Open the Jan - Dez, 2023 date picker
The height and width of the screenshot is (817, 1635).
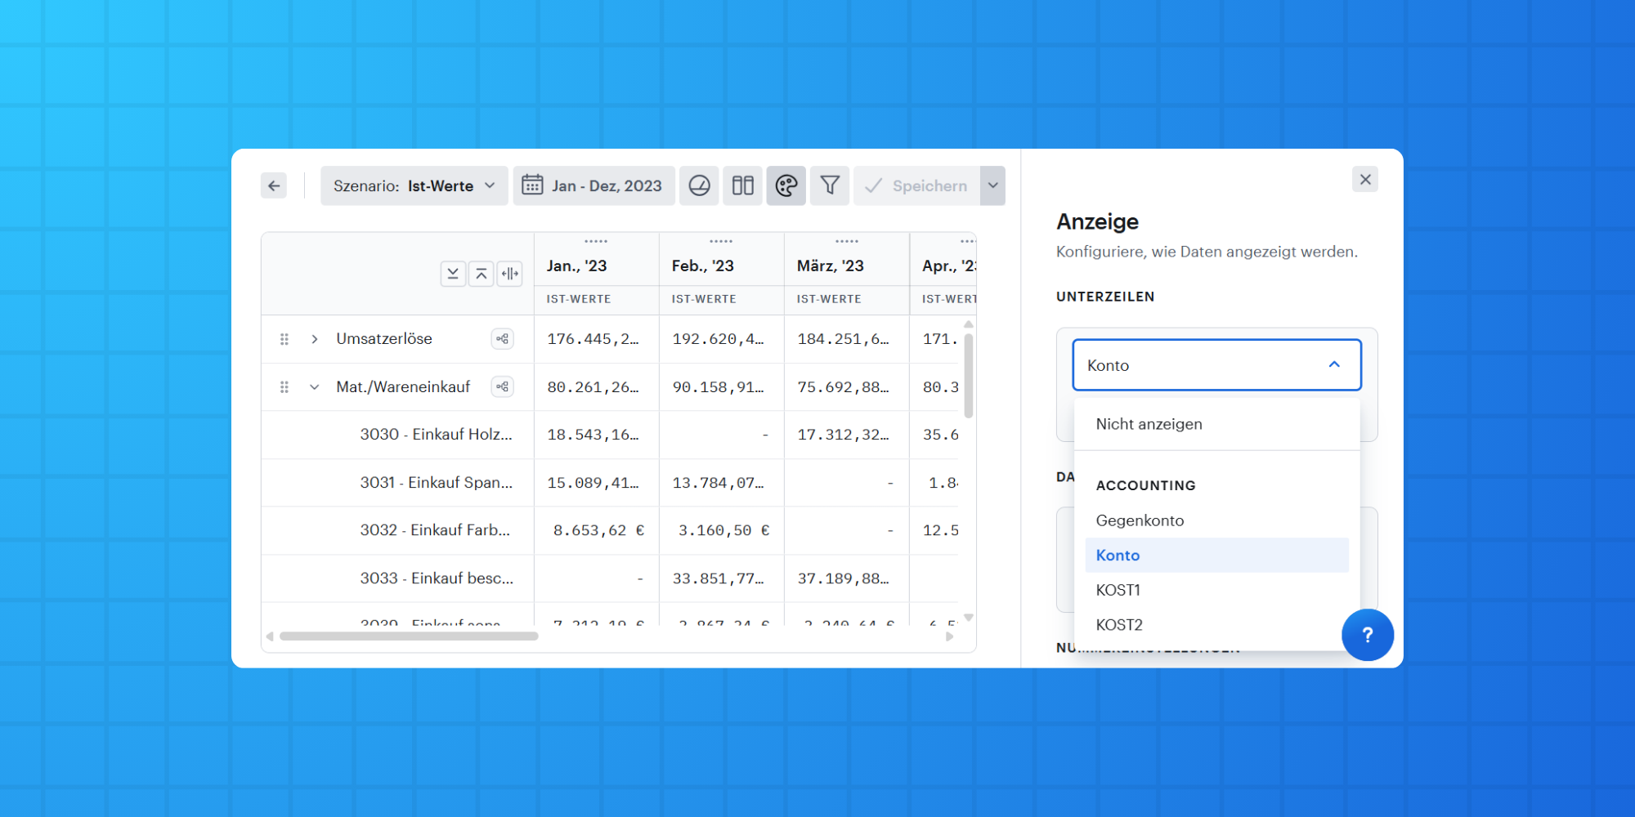point(594,185)
